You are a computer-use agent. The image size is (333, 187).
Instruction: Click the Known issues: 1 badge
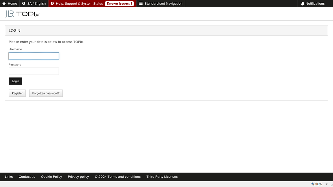119,3
